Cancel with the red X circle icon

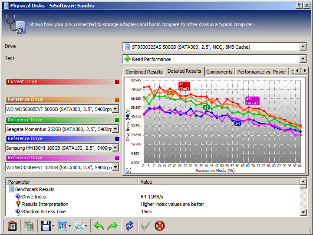tap(160, 226)
